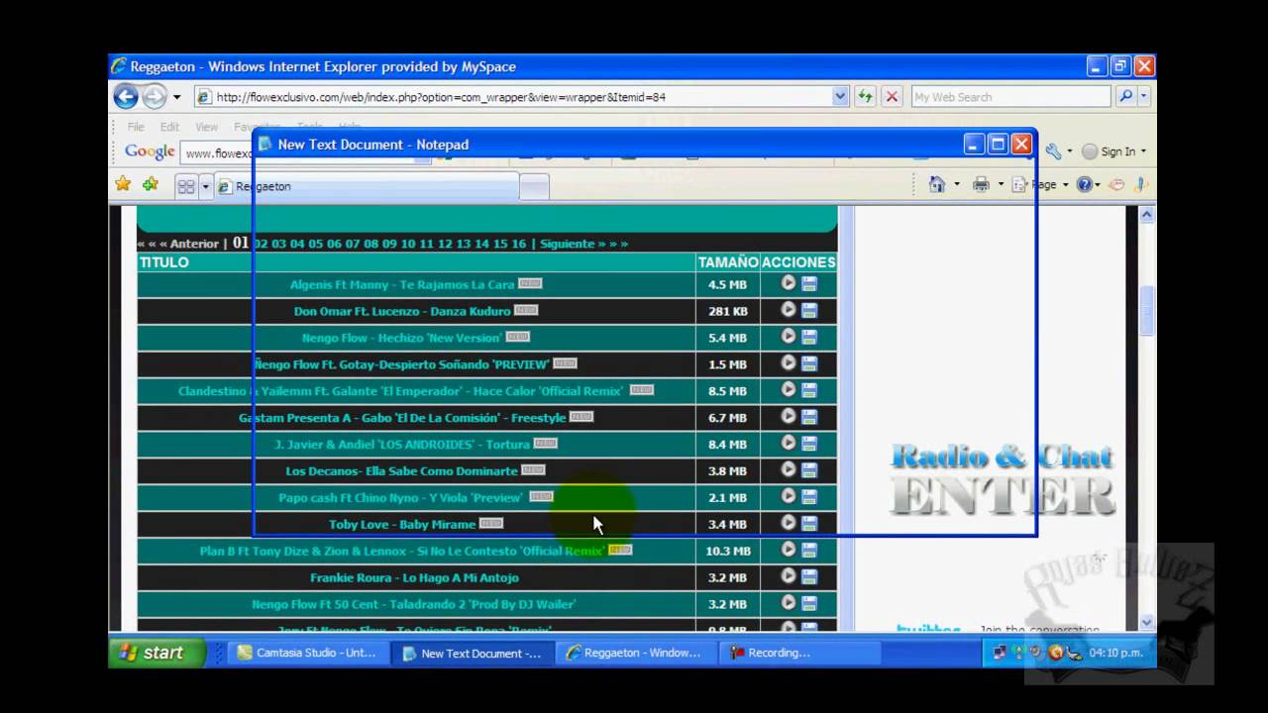Open the View menu in Internet Explorer
This screenshot has width=1268, height=713.
click(206, 127)
